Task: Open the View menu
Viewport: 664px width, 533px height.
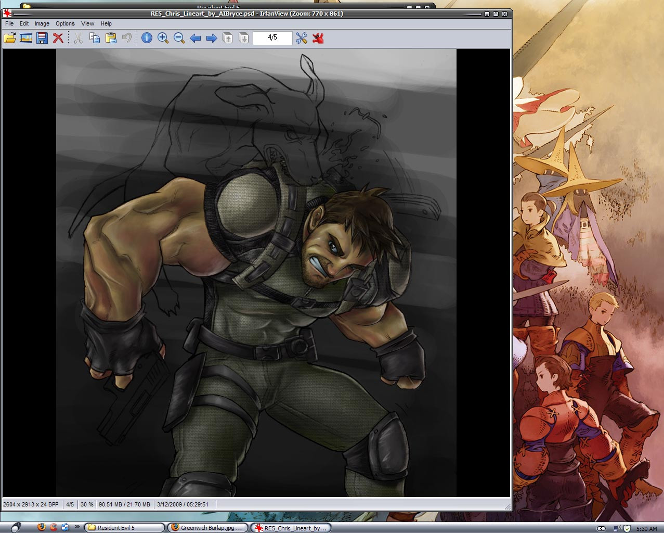Action: tap(88, 23)
